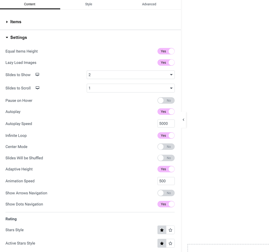Toggle Adaptive Height switch
The height and width of the screenshot is (252, 269).
pos(166,169)
